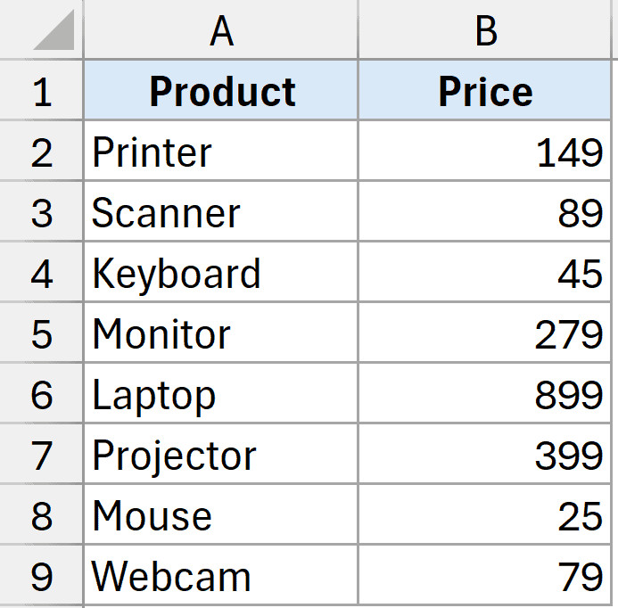Select column A header

(x=221, y=31)
